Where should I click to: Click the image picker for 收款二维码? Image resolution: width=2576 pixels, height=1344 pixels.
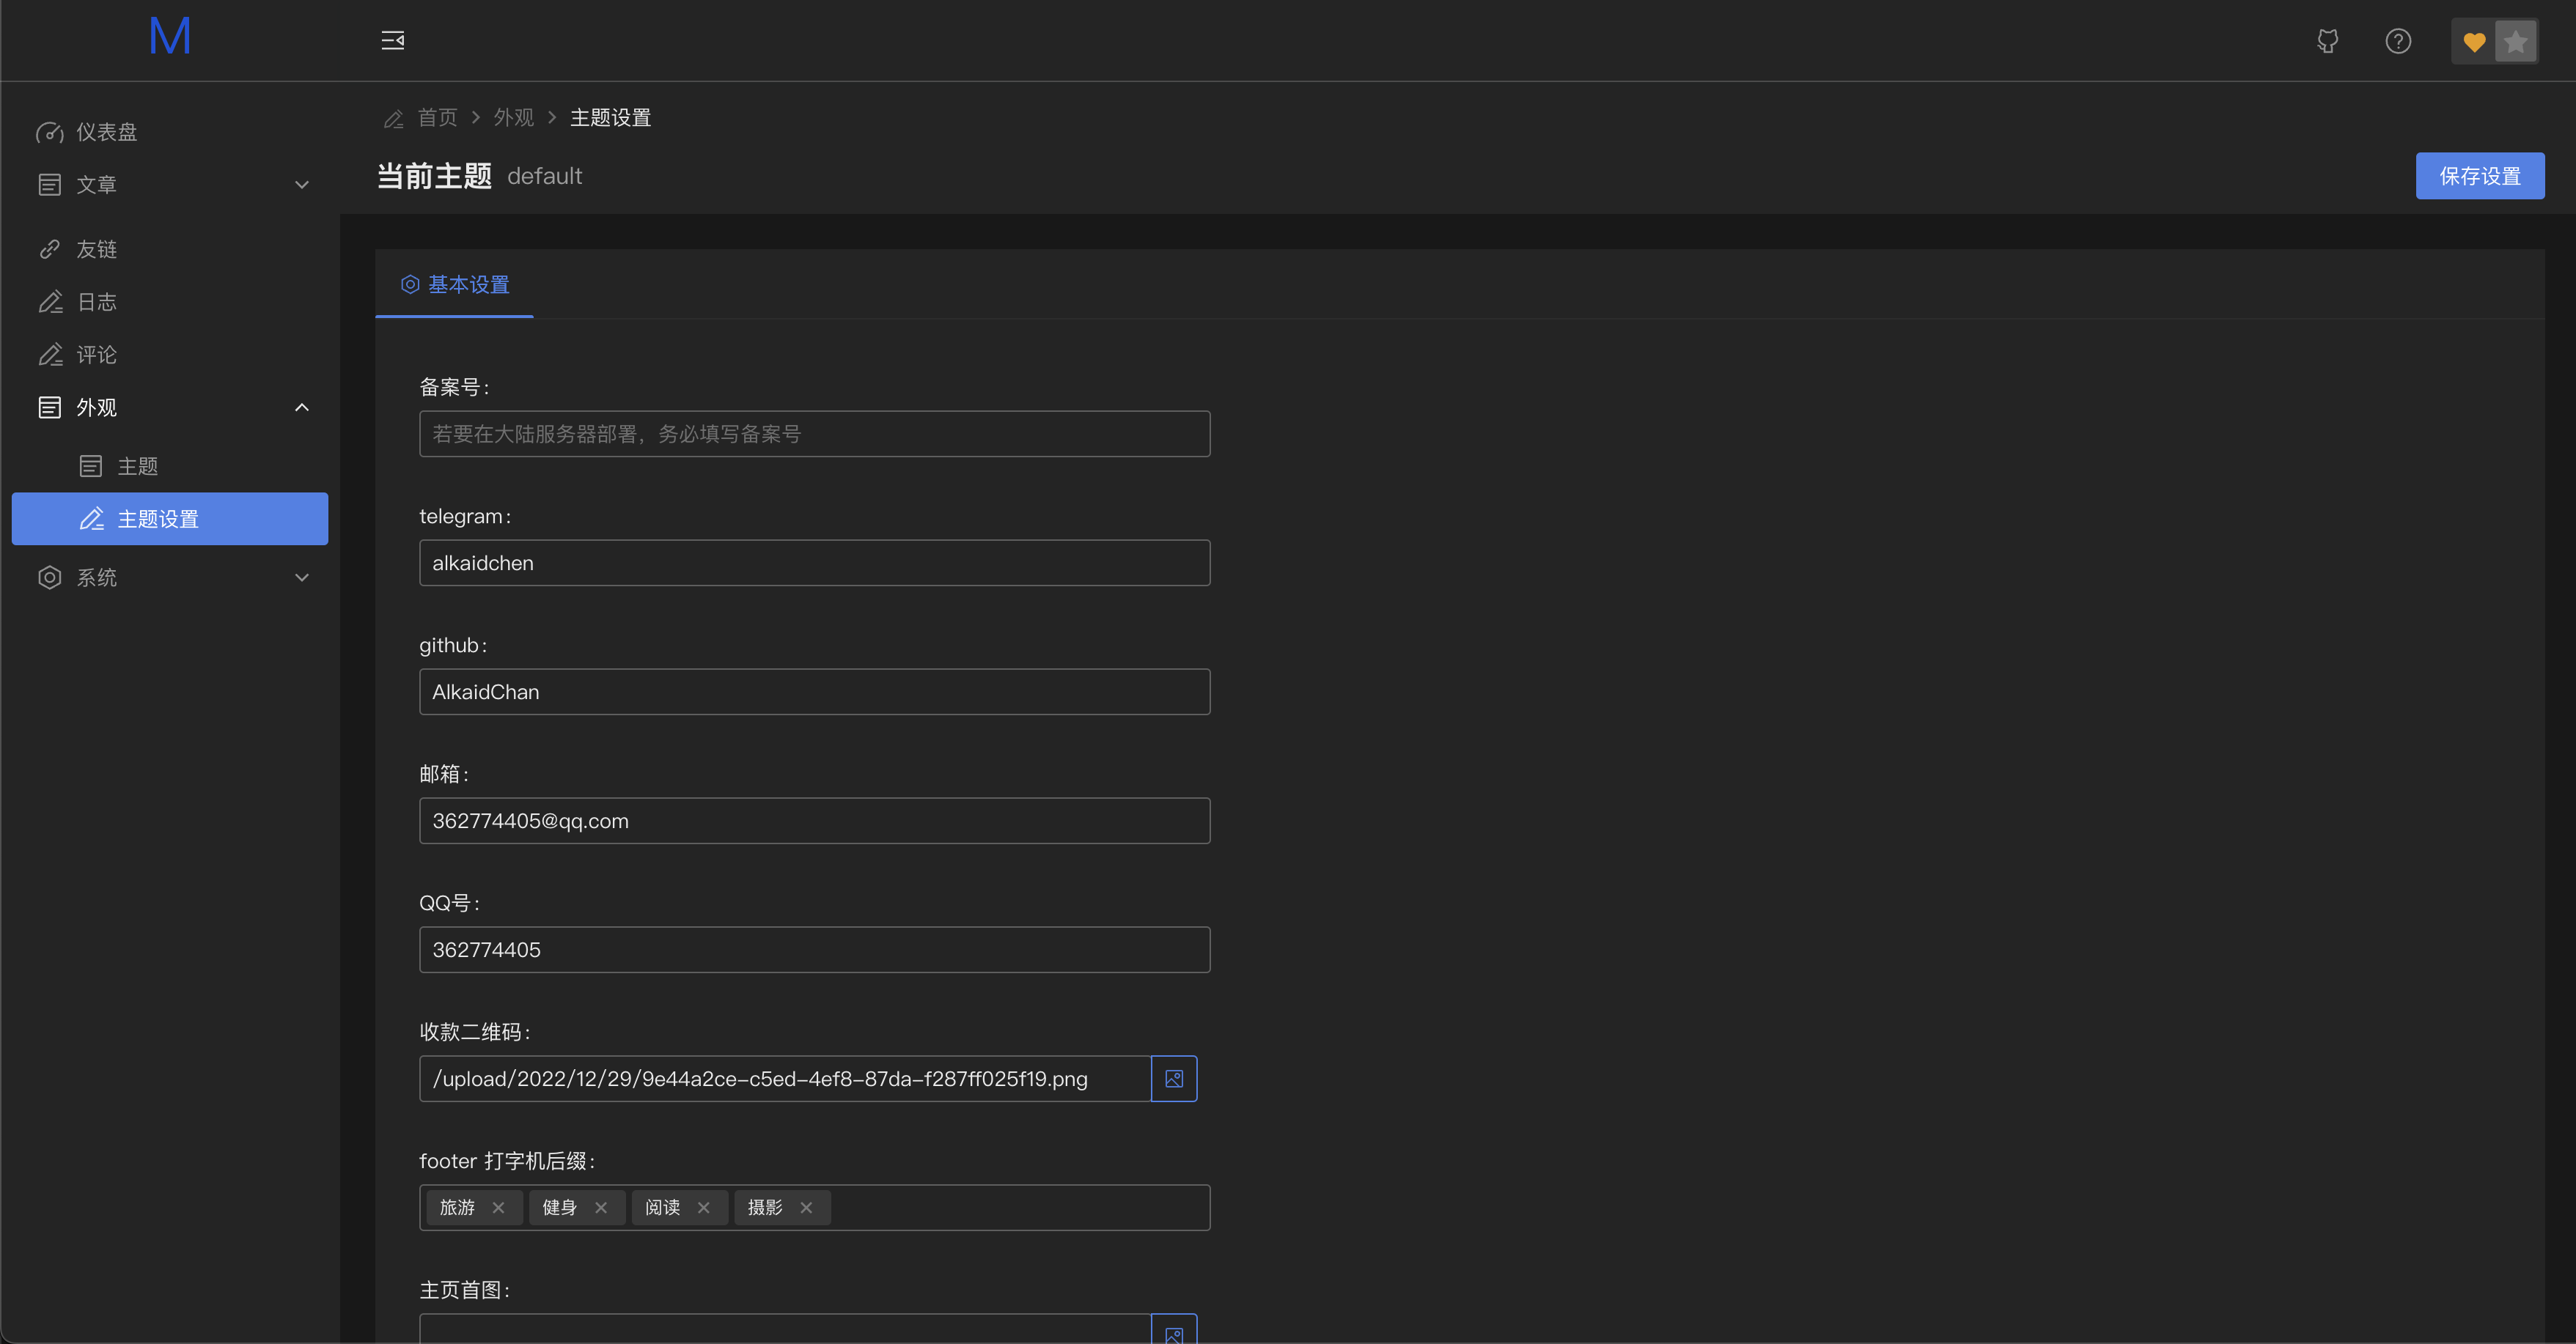(x=1174, y=1079)
